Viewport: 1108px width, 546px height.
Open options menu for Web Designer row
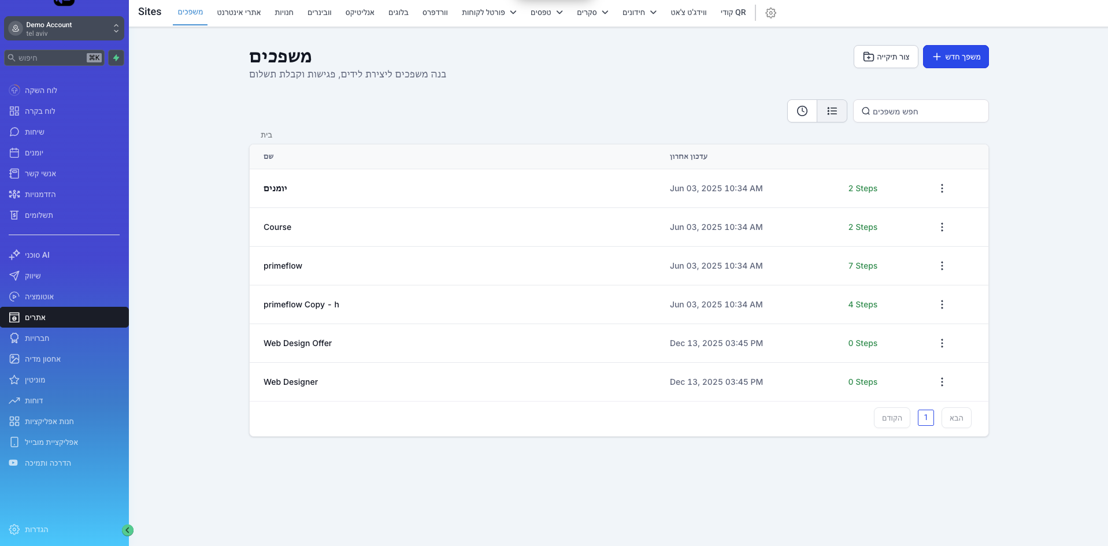942,382
